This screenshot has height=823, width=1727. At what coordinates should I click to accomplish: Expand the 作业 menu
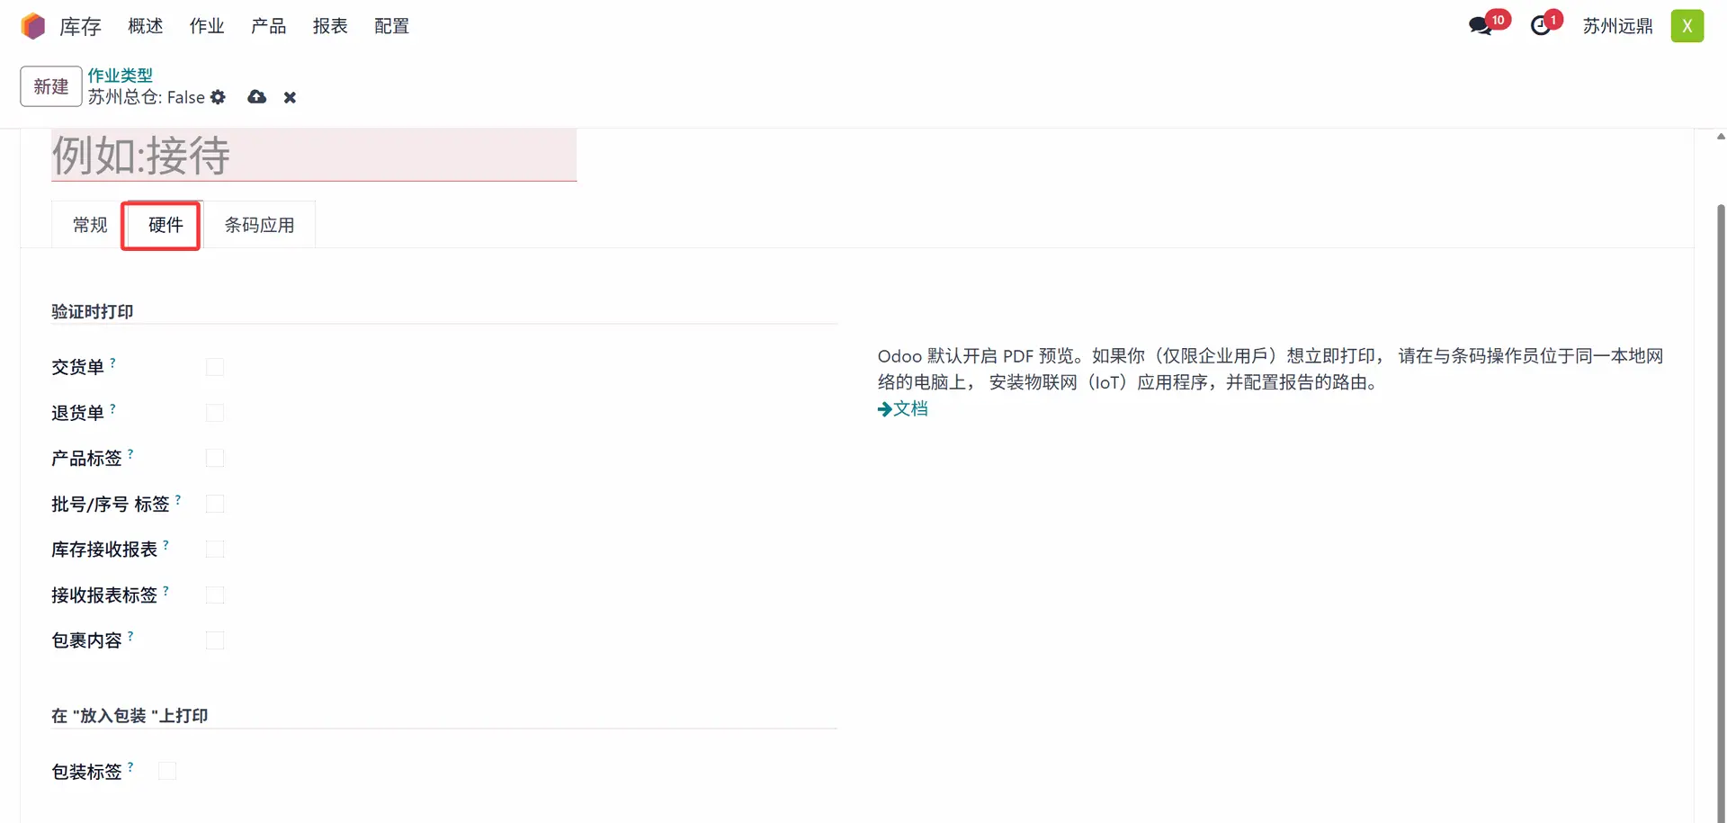(x=207, y=26)
